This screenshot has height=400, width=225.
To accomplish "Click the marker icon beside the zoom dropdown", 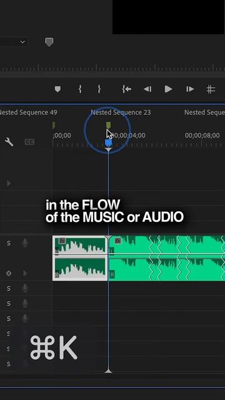I will (x=49, y=42).
